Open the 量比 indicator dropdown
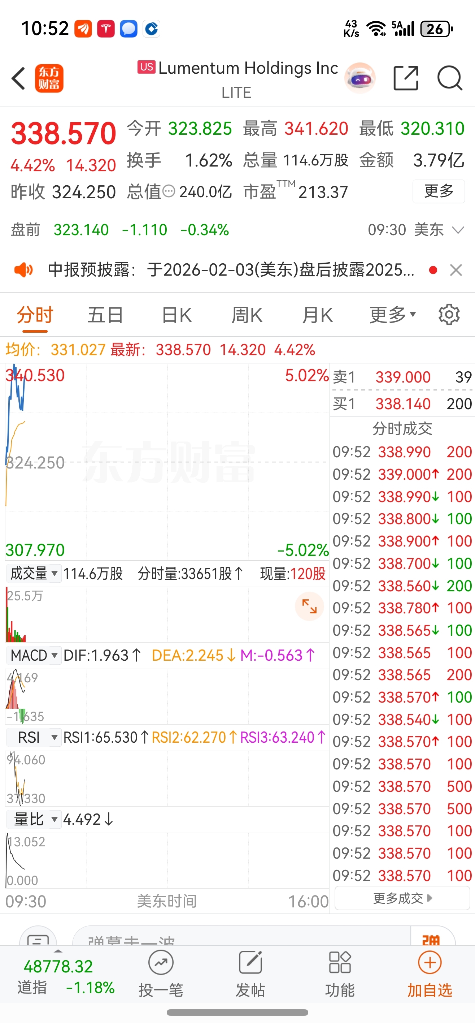Image resolution: width=475 pixels, height=1023 pixels. [34, 819]
